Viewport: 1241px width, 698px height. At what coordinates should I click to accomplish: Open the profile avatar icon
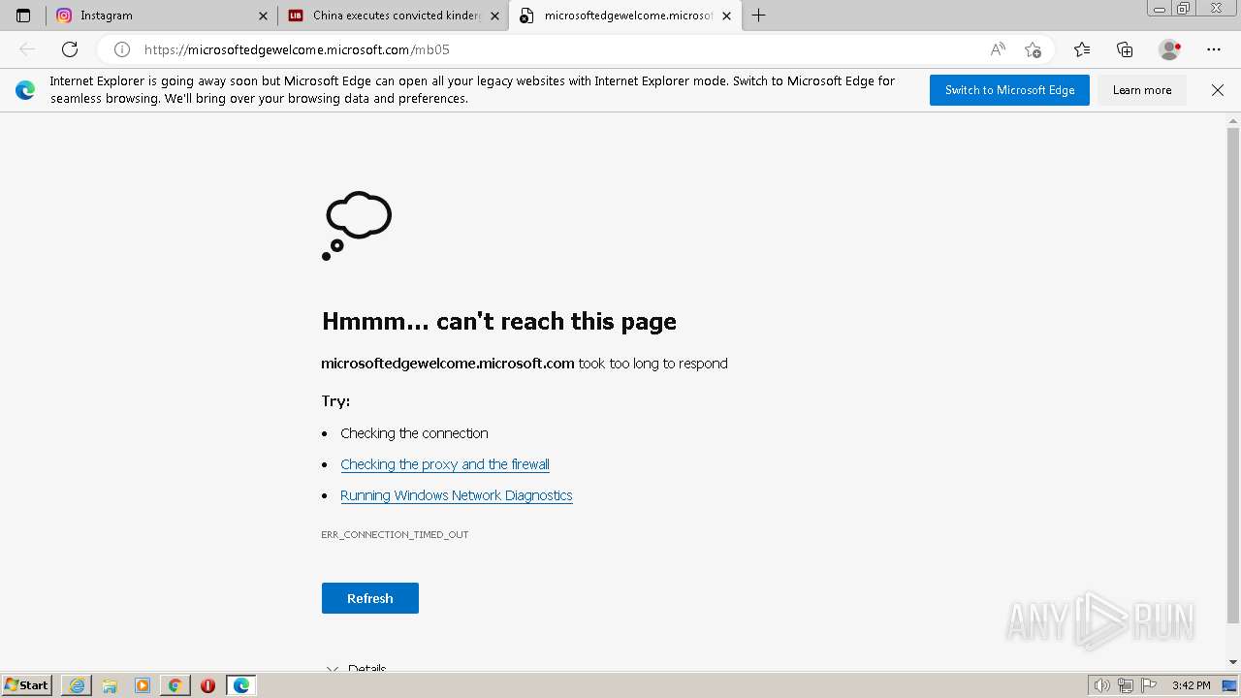(1169, 49)
